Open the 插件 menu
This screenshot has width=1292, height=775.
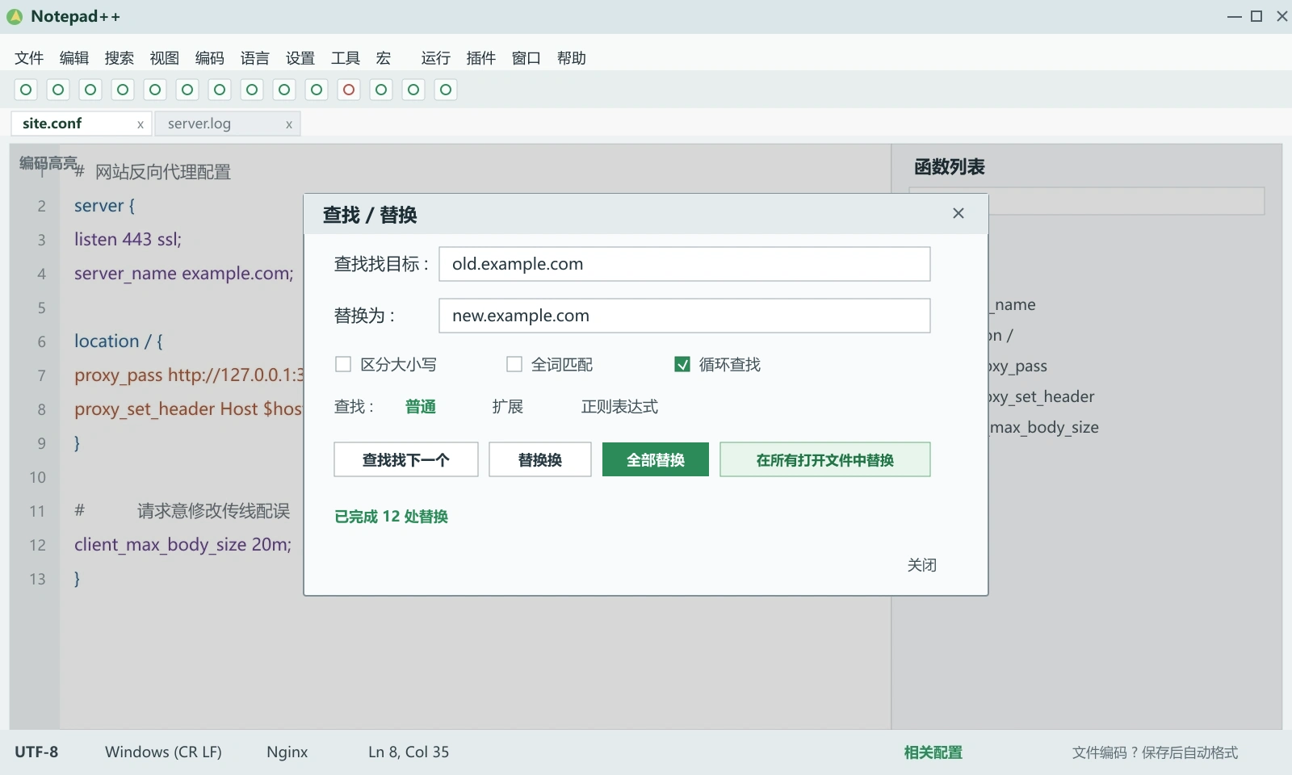click(x=481, y=58)
